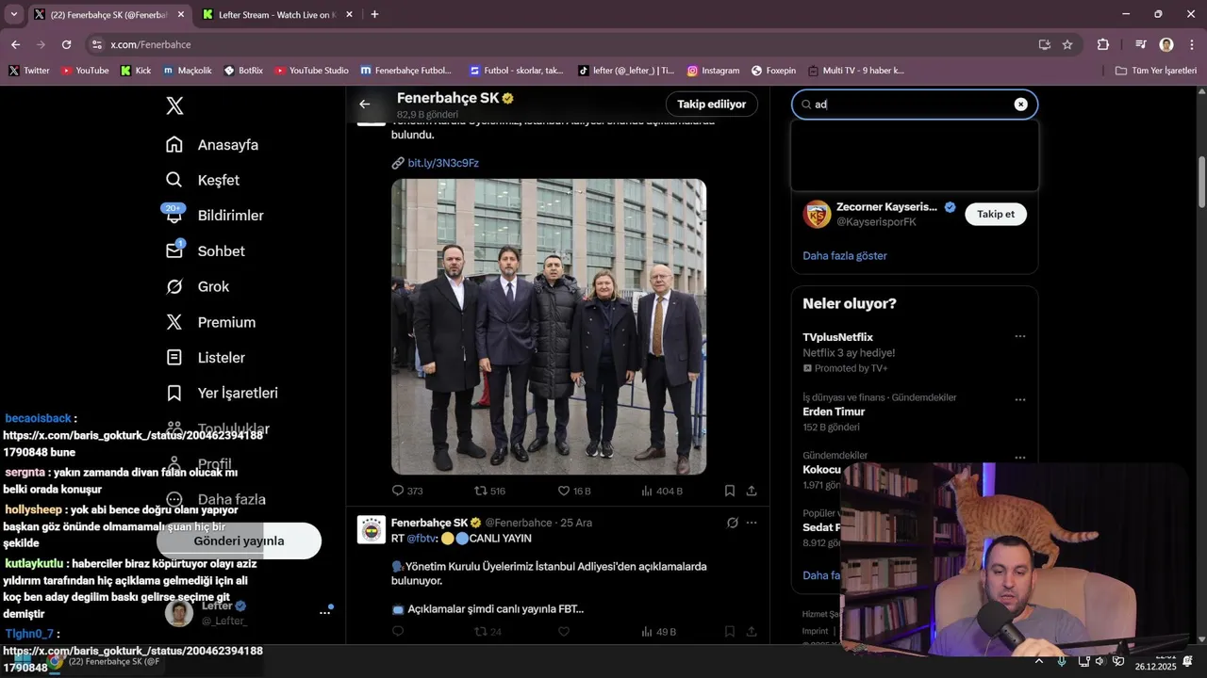Image resolution: width=1207 pixels, height=678 pixels.
Task: Expand the Tüm Yer İşaretleri folder
Action: tap(1155, 71)
